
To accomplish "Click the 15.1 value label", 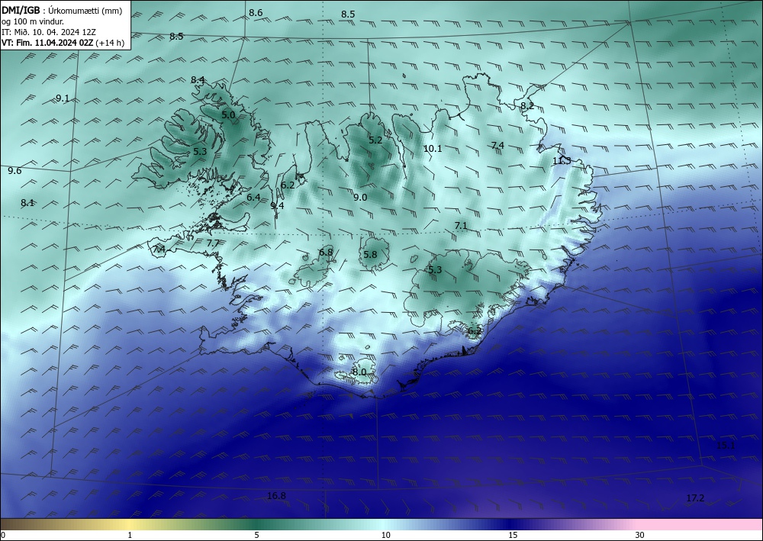I will coord(726,445).
